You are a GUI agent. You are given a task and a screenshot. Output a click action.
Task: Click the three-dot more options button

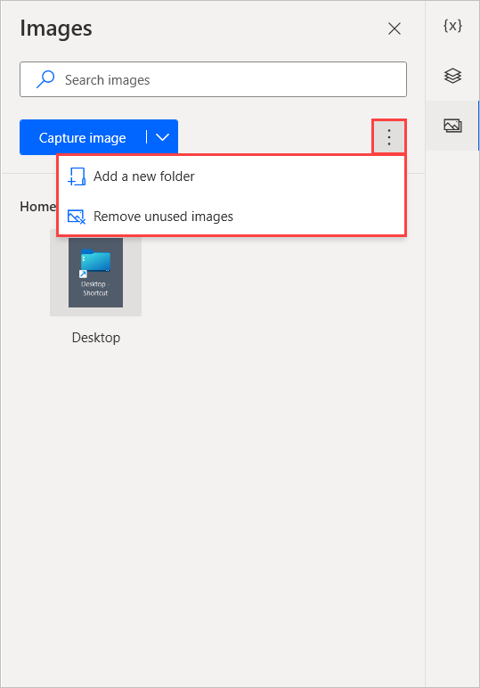click(x=389, y=137)
